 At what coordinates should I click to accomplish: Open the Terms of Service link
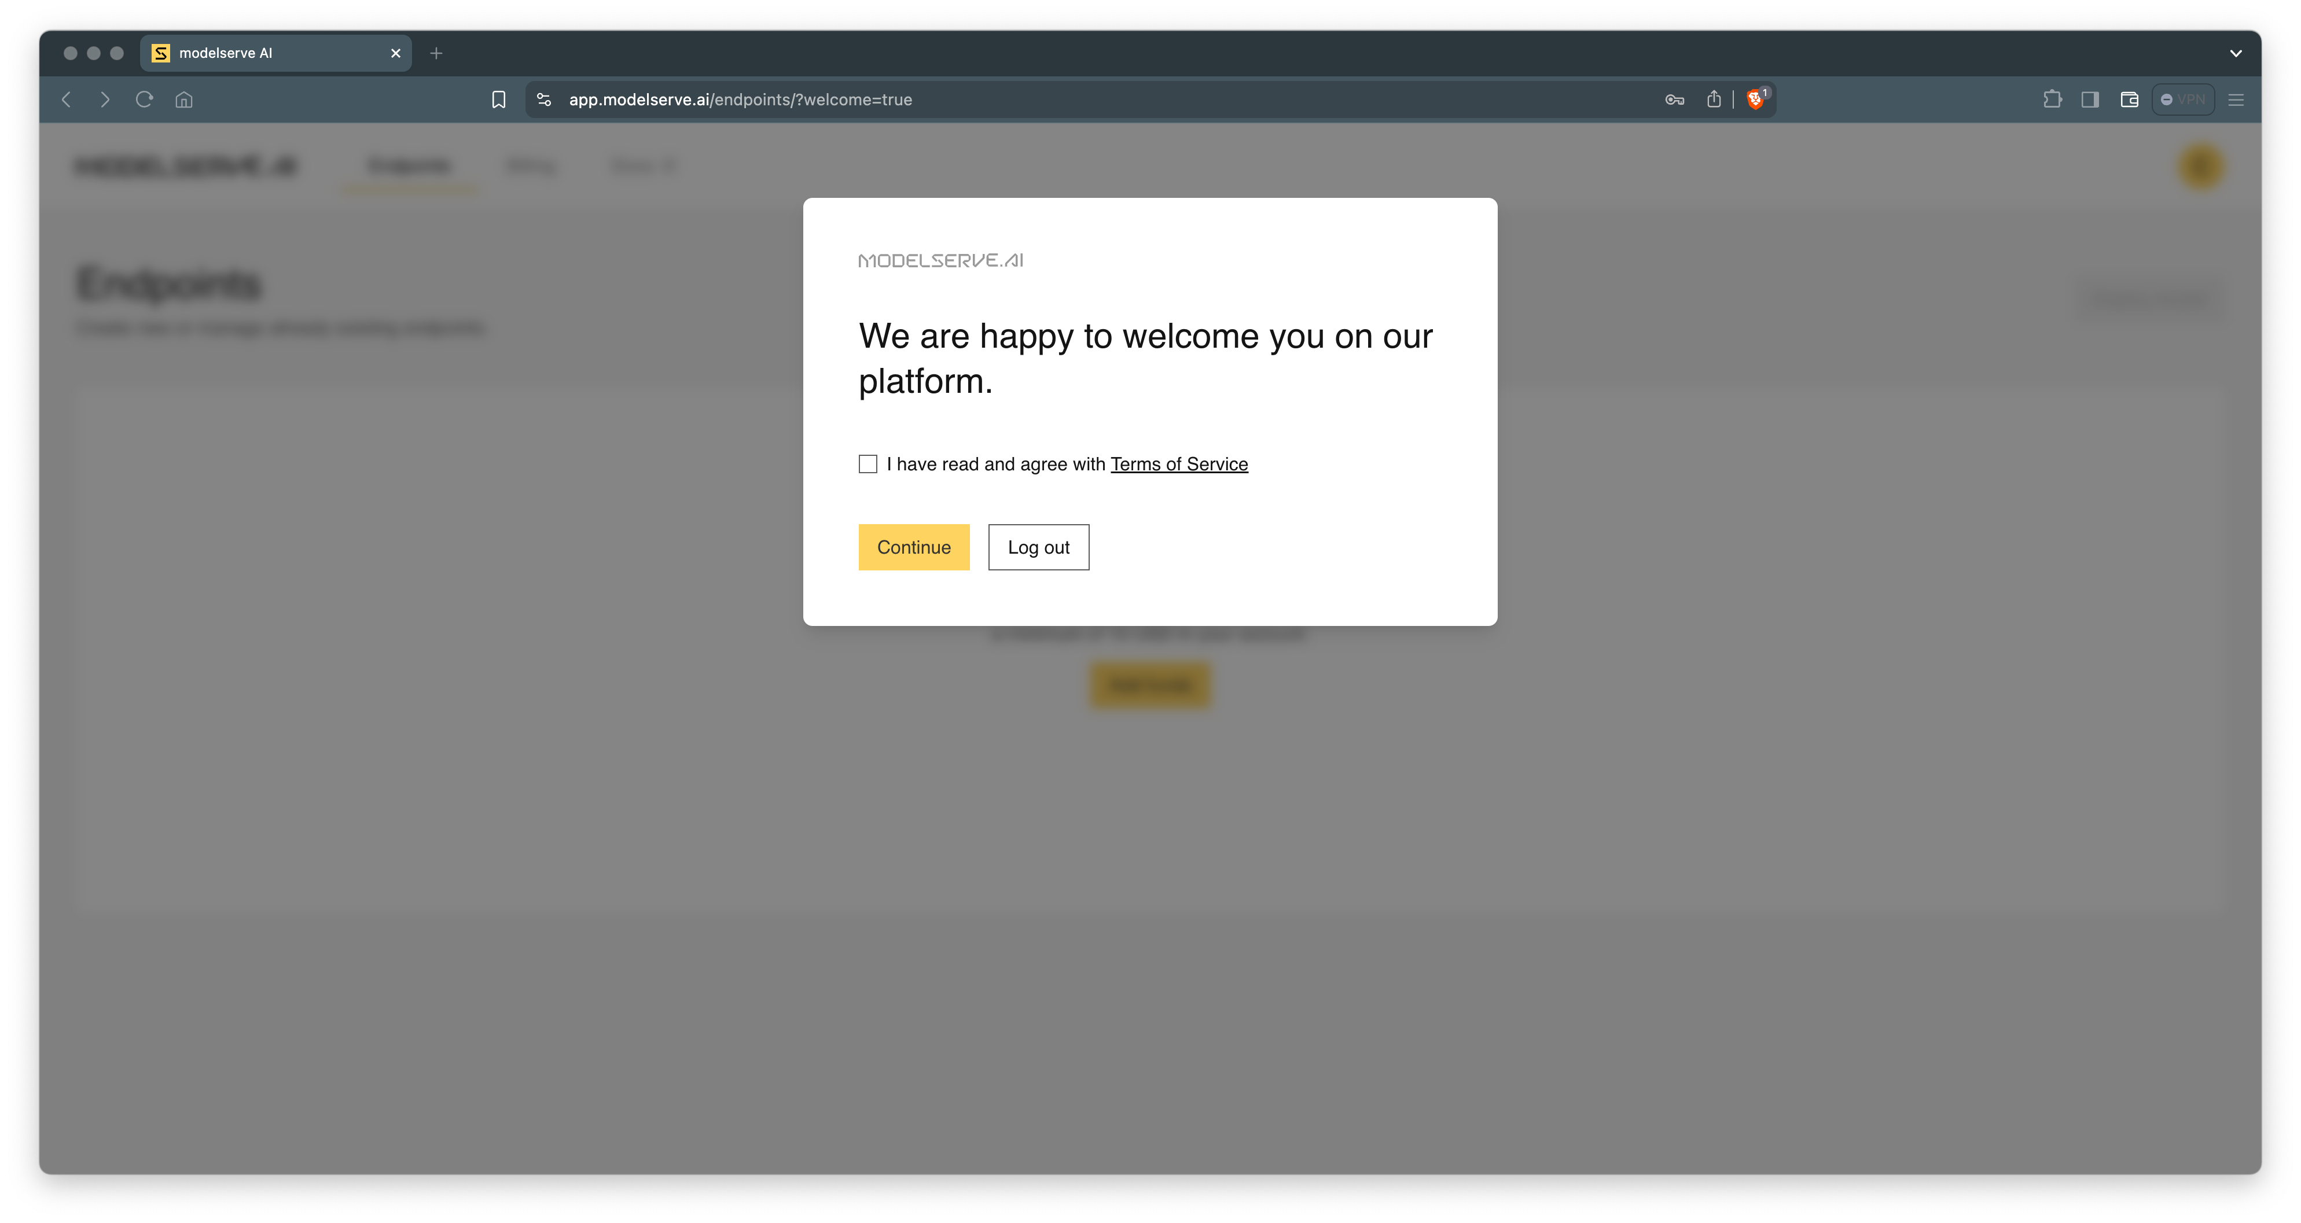(1178, 463)
